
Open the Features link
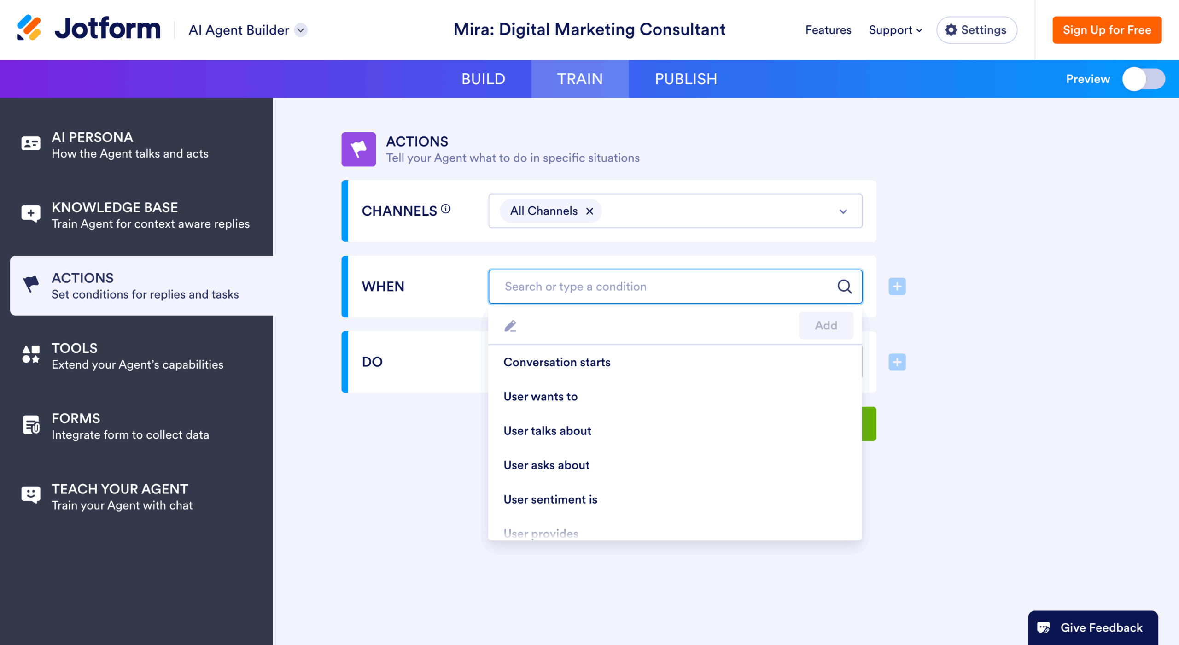point(828,30)
